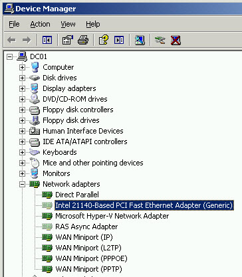Click the Update Driver toolbar icon

pyautogui.click(x=160, y=40)
